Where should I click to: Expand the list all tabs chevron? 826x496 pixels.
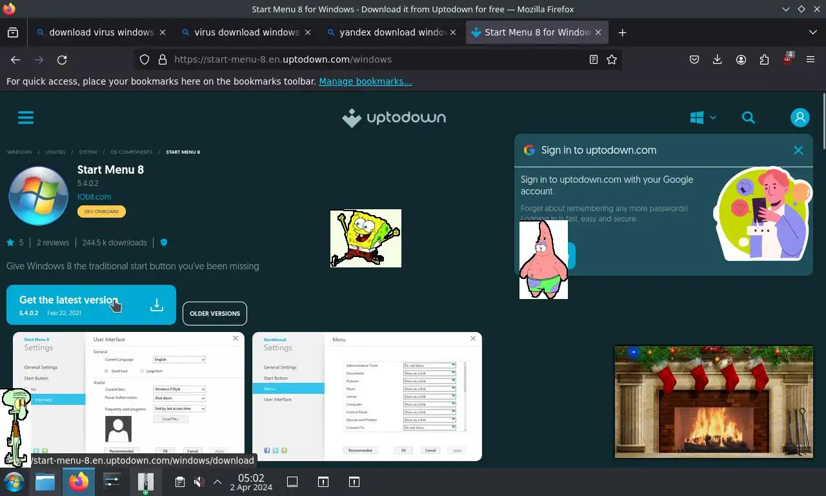813,32
